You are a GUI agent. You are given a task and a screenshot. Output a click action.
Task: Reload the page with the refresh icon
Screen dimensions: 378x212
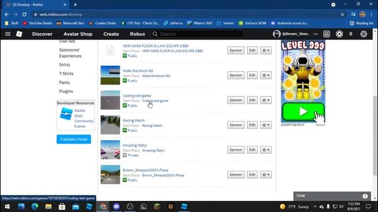(24, 14)
